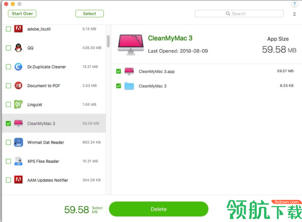Screen dimensions: 302x222
Task: Open help with the question mark icon
Action: (x=294, y=4)
